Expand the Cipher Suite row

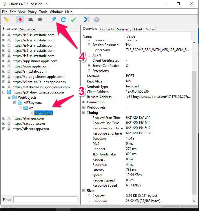pyautogui.click(x=89, y=50)
